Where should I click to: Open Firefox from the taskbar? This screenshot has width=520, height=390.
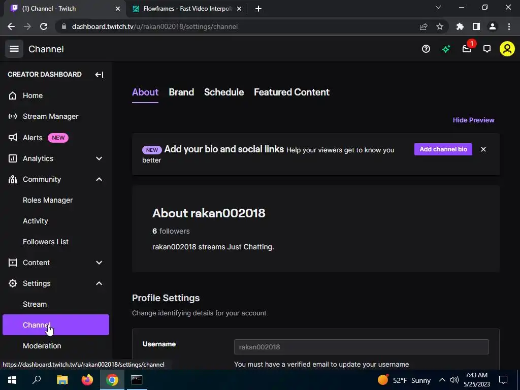(x=87, y=380)
